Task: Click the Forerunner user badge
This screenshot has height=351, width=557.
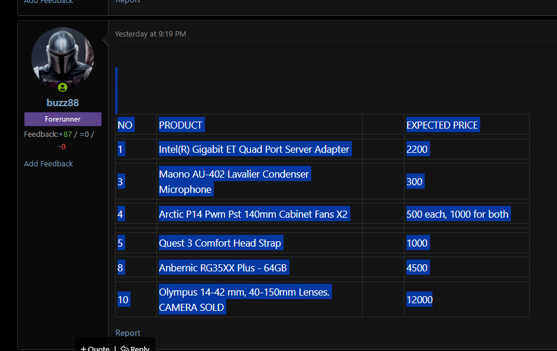Action: (x=63, y=119)
